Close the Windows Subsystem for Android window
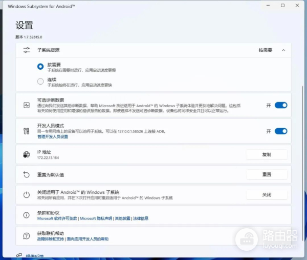This screenshot has width=307, height=260. 297,6
